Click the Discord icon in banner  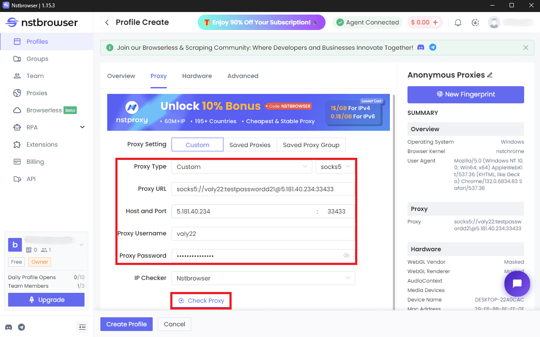[x=421, y=48]
